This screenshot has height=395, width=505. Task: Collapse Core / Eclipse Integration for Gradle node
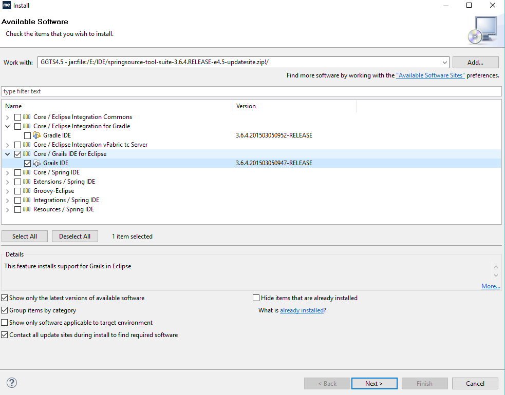click(7, 126)
